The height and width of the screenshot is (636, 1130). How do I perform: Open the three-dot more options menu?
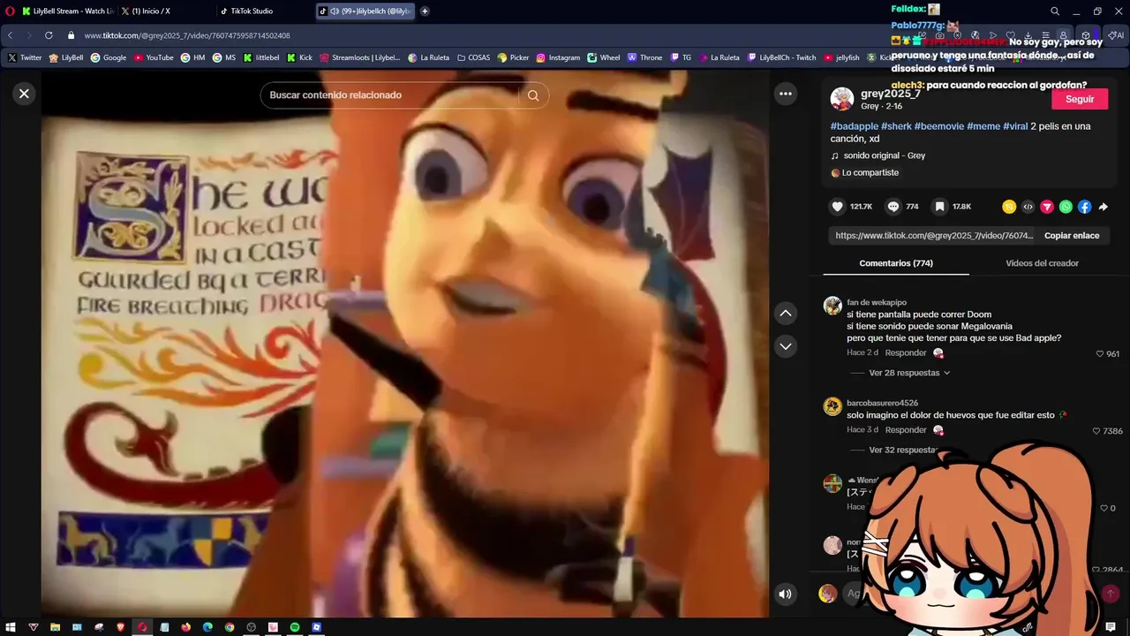(786, 94)
